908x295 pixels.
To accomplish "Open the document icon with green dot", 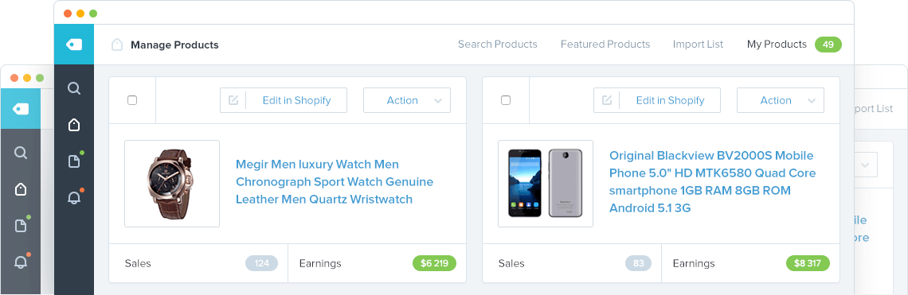I will click(x=75, y=161).
